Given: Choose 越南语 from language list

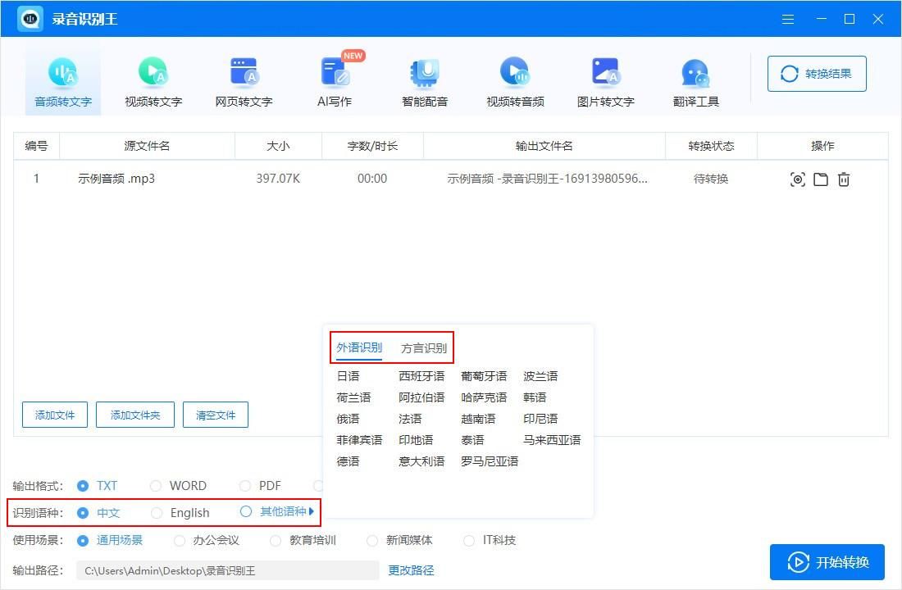Looking at the screenshot, I should click(x=478, y=419).
